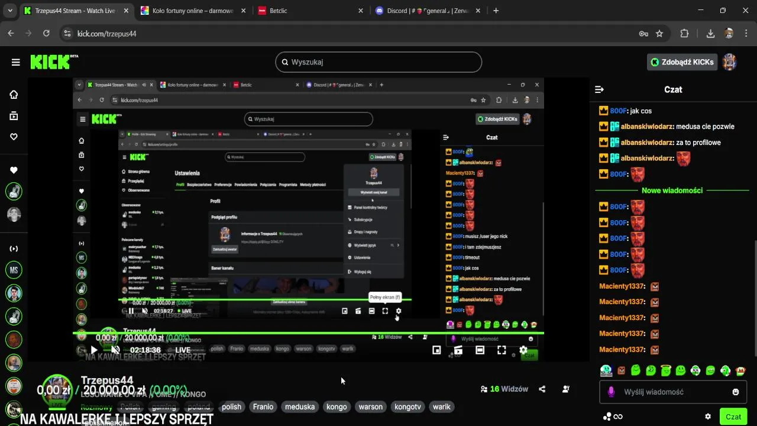Image resolution: width=757 pixels, height=426 pixels.
Task: Select the Trzepus44 Stream browser tab
Action: click(x=76, y=11)
